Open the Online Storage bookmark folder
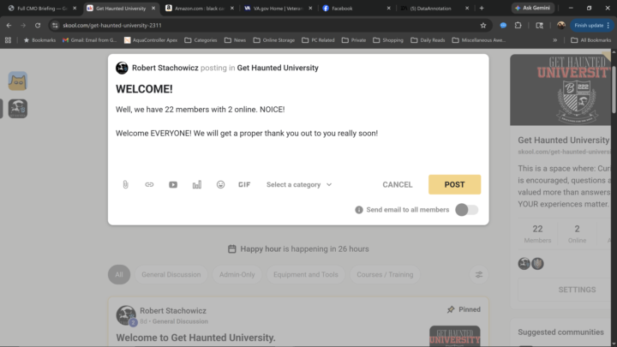 (x=274, y=40)
